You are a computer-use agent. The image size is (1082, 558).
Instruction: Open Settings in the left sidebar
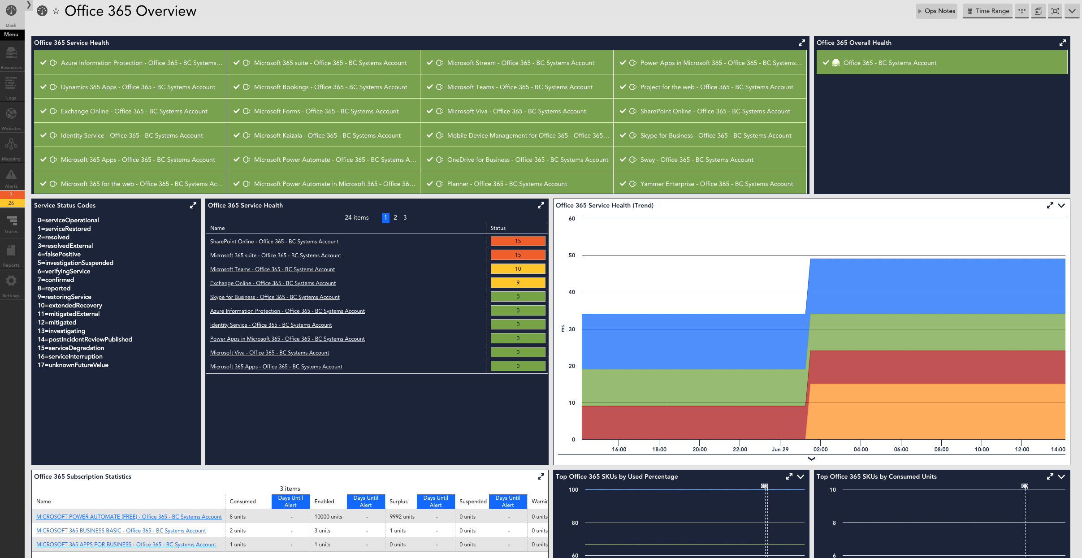(x=11, y=286)
